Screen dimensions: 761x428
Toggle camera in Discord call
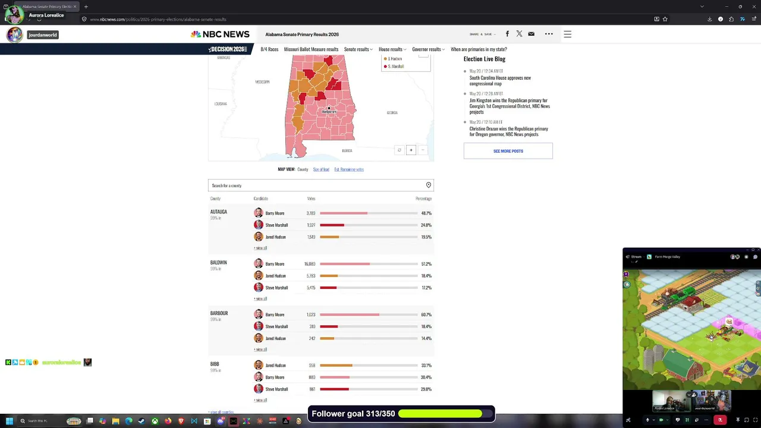(661, 420)
